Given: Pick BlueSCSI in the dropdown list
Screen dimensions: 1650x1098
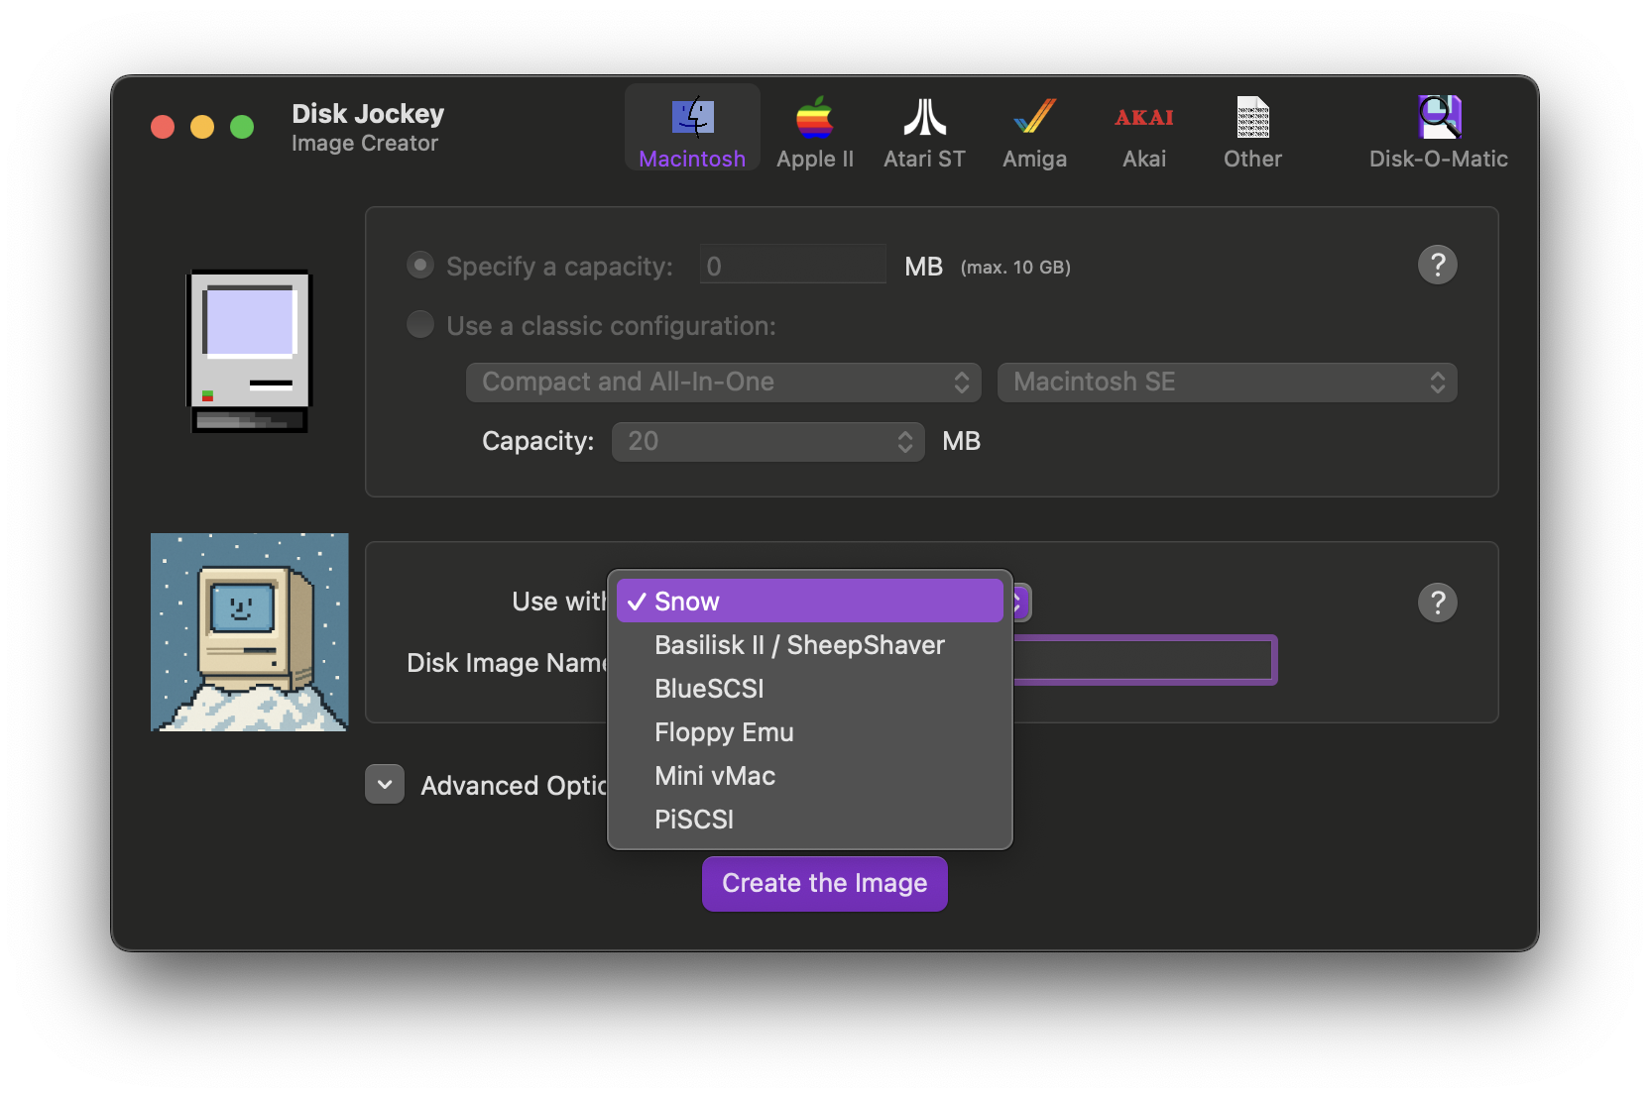Looking at the screenshot, I should pyautogui.click(x=709, y=689).
